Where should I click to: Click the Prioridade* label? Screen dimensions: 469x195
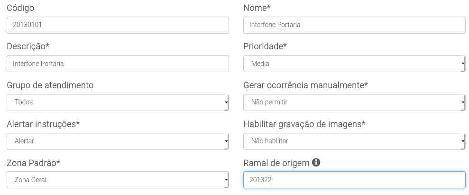coord(265,46)
